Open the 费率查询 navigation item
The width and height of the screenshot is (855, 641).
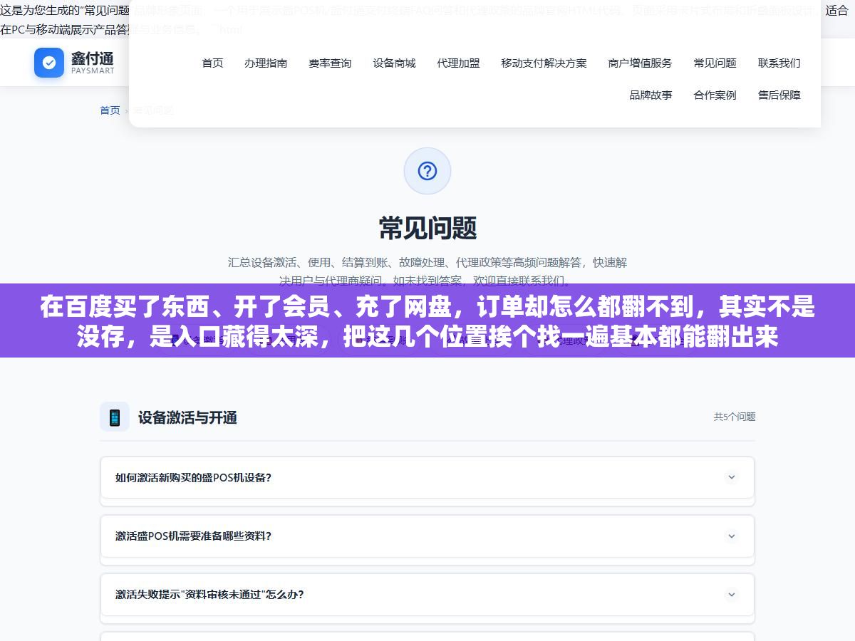330,63
